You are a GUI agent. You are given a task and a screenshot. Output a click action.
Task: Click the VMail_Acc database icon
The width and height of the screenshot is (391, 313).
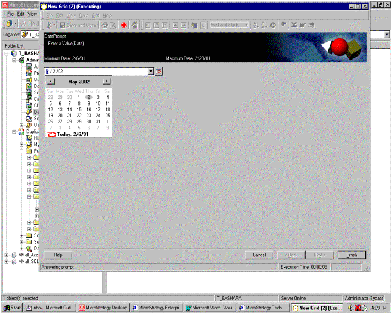14,255
